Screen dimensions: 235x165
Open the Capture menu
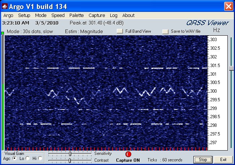click(97, 15)
